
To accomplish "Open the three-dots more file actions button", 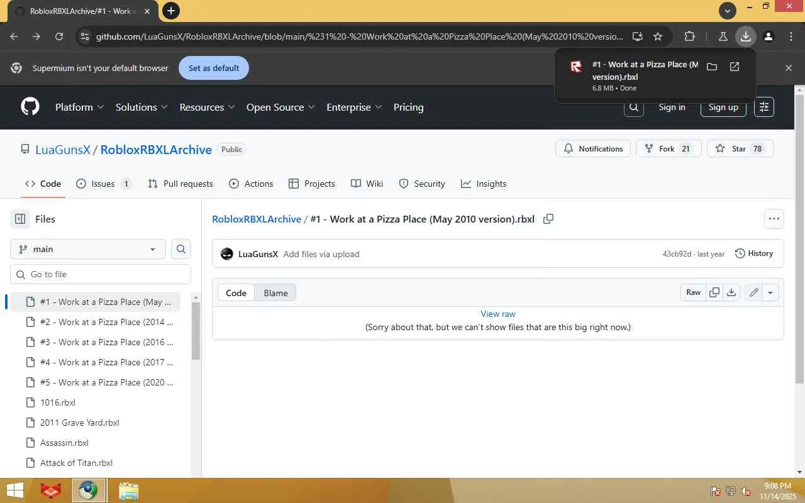I will 774,219.
